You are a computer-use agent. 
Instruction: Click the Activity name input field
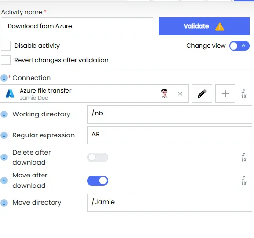click(x=77, y=26)
